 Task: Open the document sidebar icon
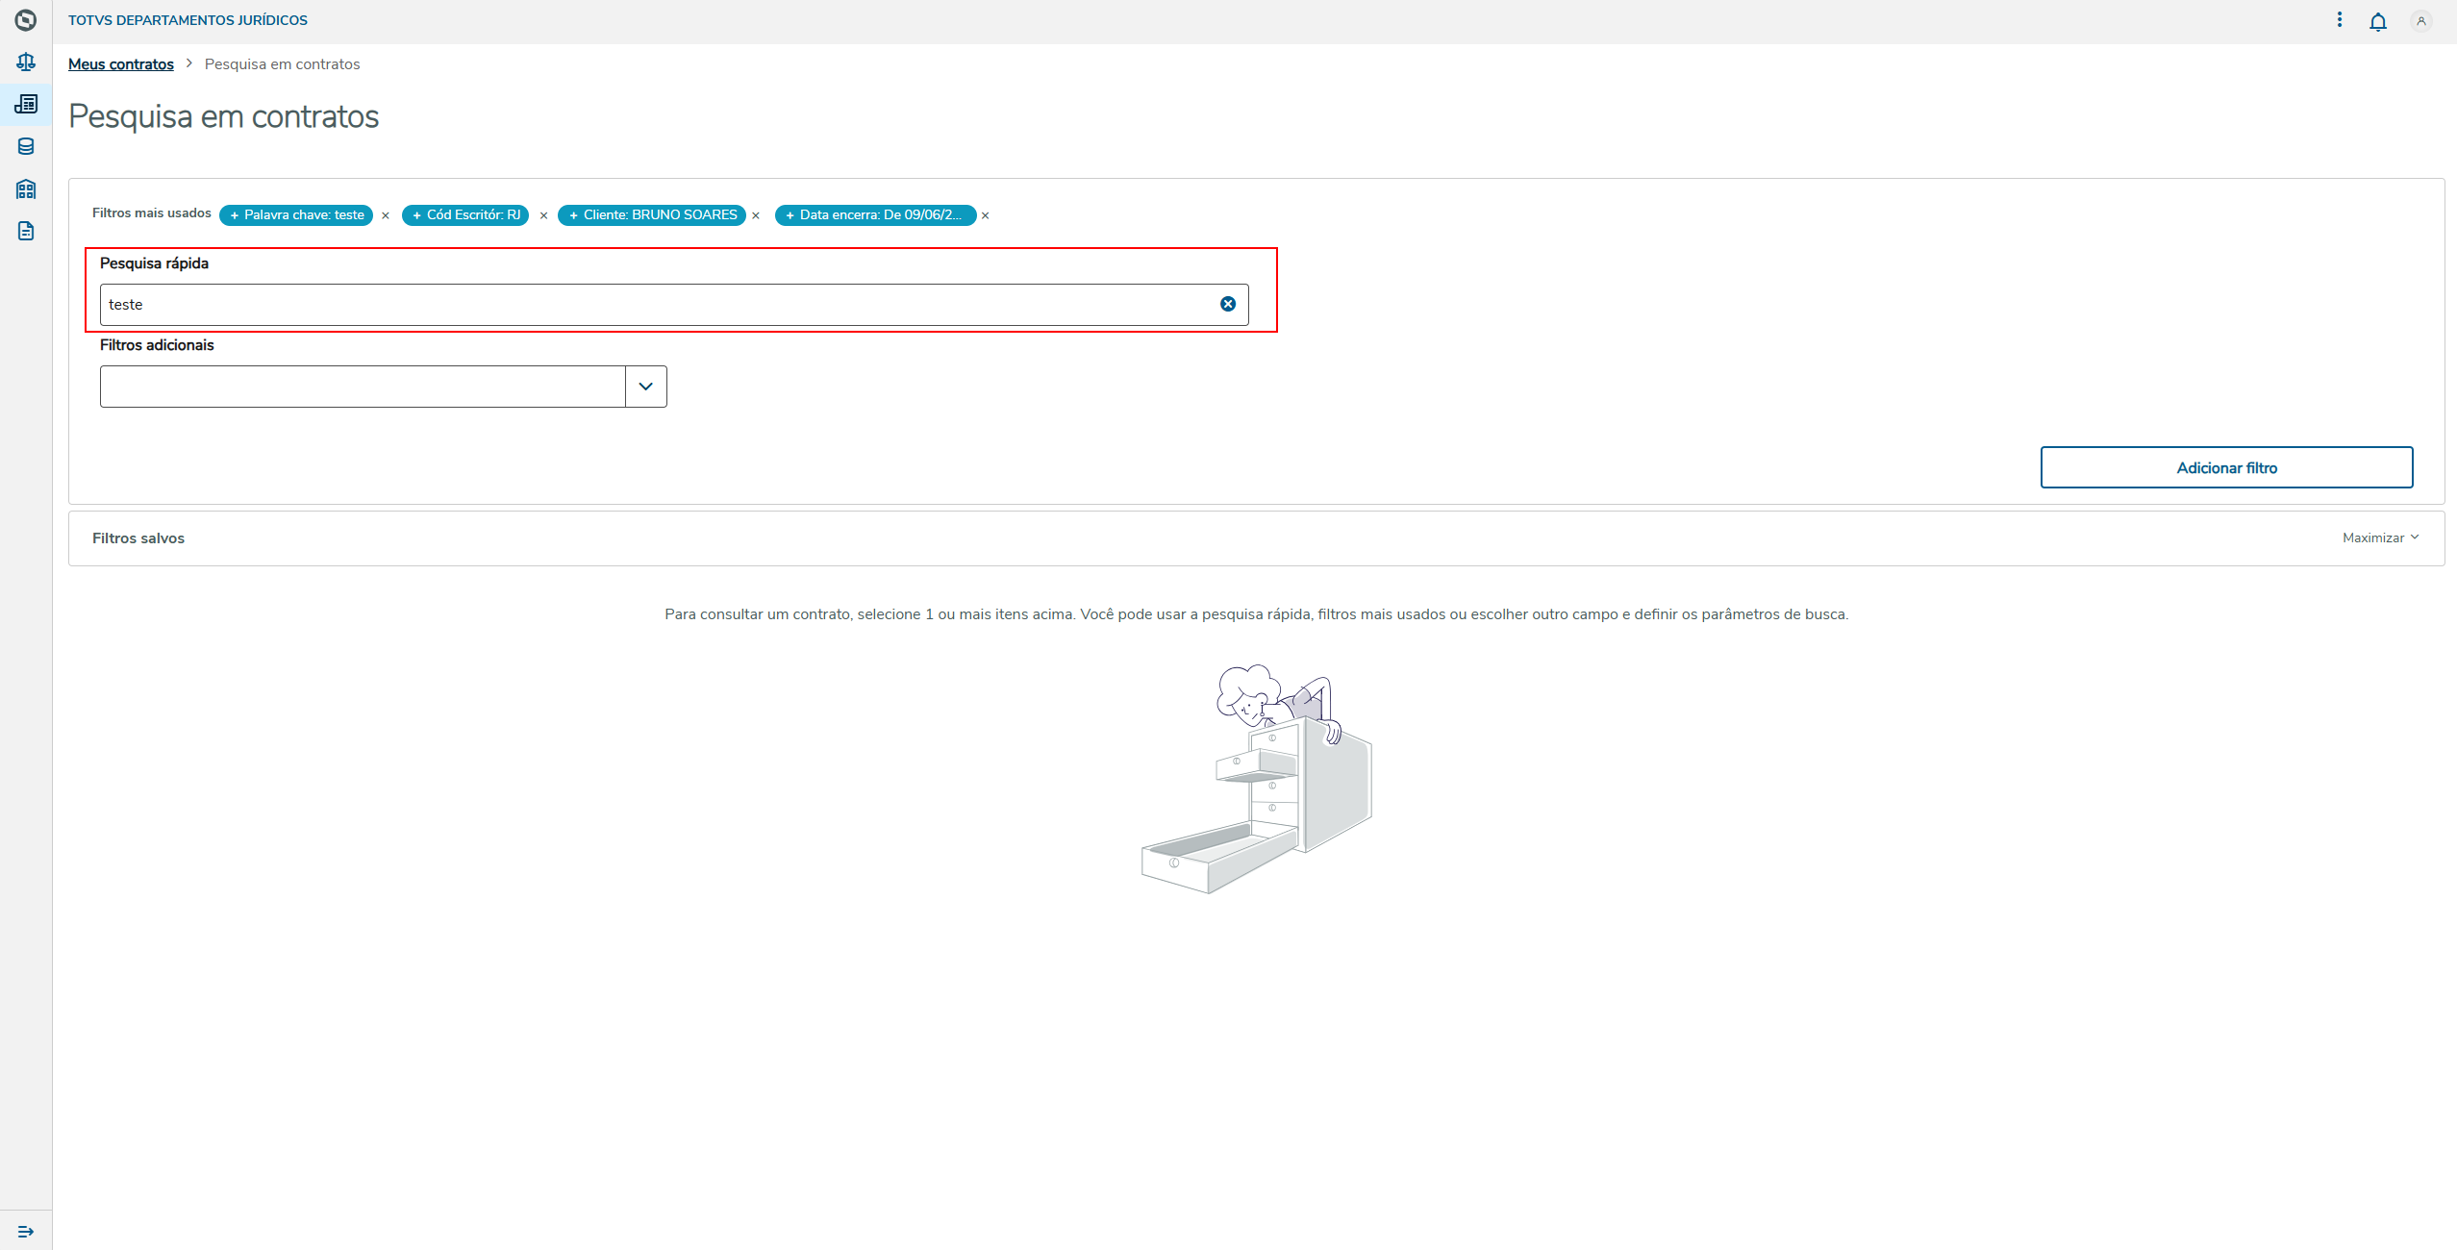26,231
